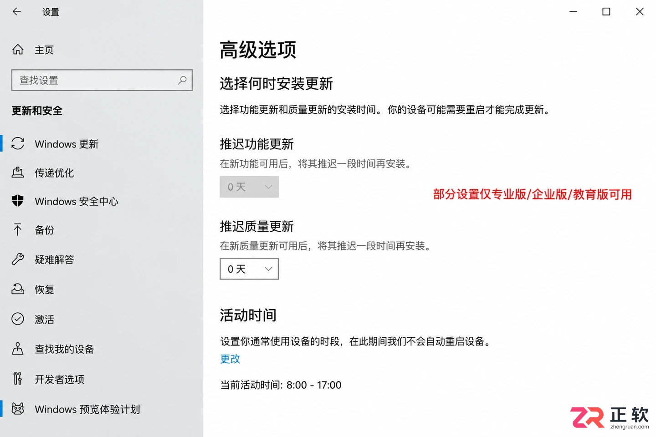This screenshot has width=656, height=437.
Task: Open Windows 安全中心 label
Action: click(77, 202)
